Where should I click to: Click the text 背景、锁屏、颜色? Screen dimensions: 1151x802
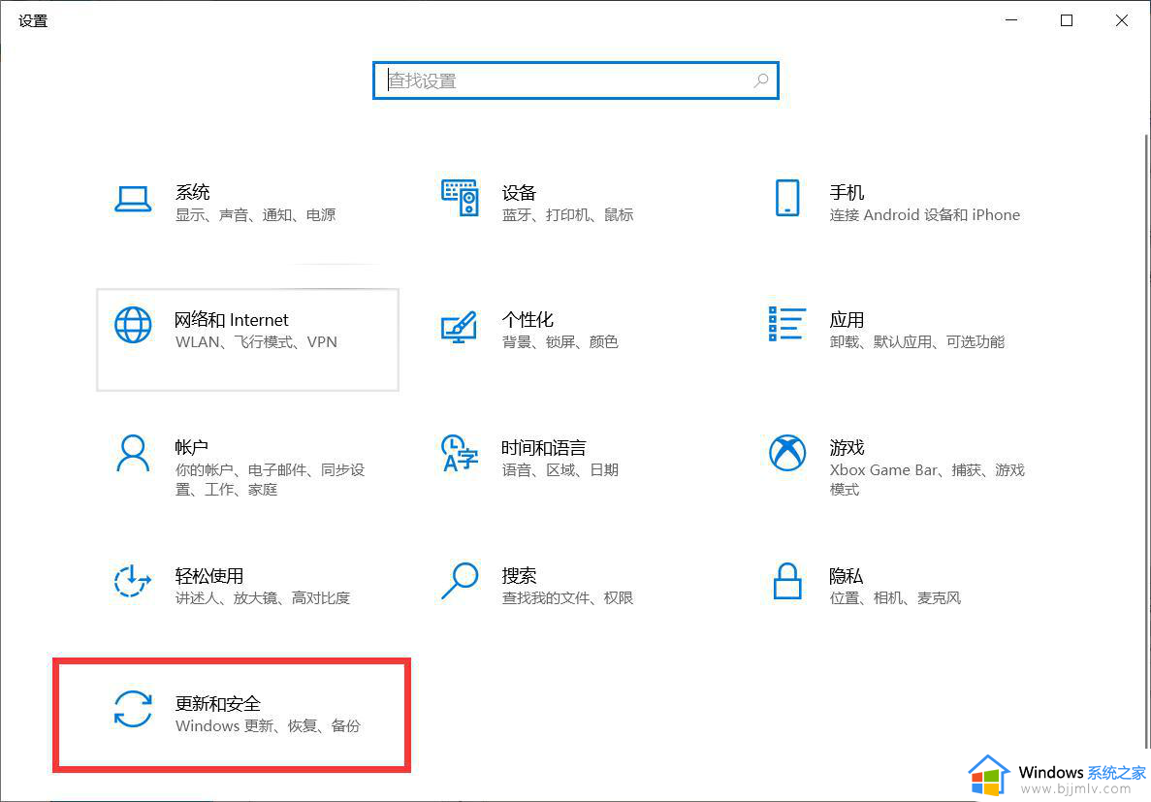[x=560, y=341]
